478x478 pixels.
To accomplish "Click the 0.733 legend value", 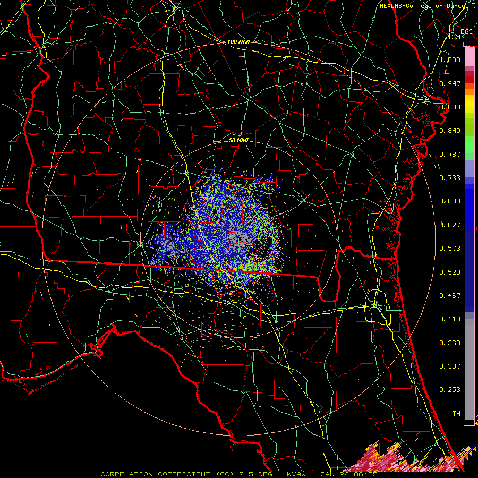I will pyautogui.click(x=450, y=178).
